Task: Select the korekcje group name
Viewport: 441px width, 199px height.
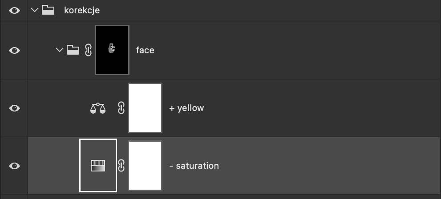Action: [x=82, y=10]
